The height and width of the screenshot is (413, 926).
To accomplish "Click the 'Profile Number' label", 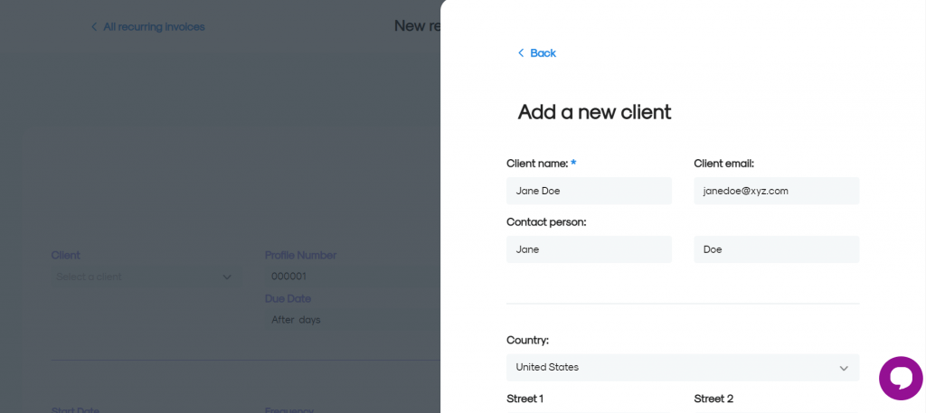I will point(300,256).
